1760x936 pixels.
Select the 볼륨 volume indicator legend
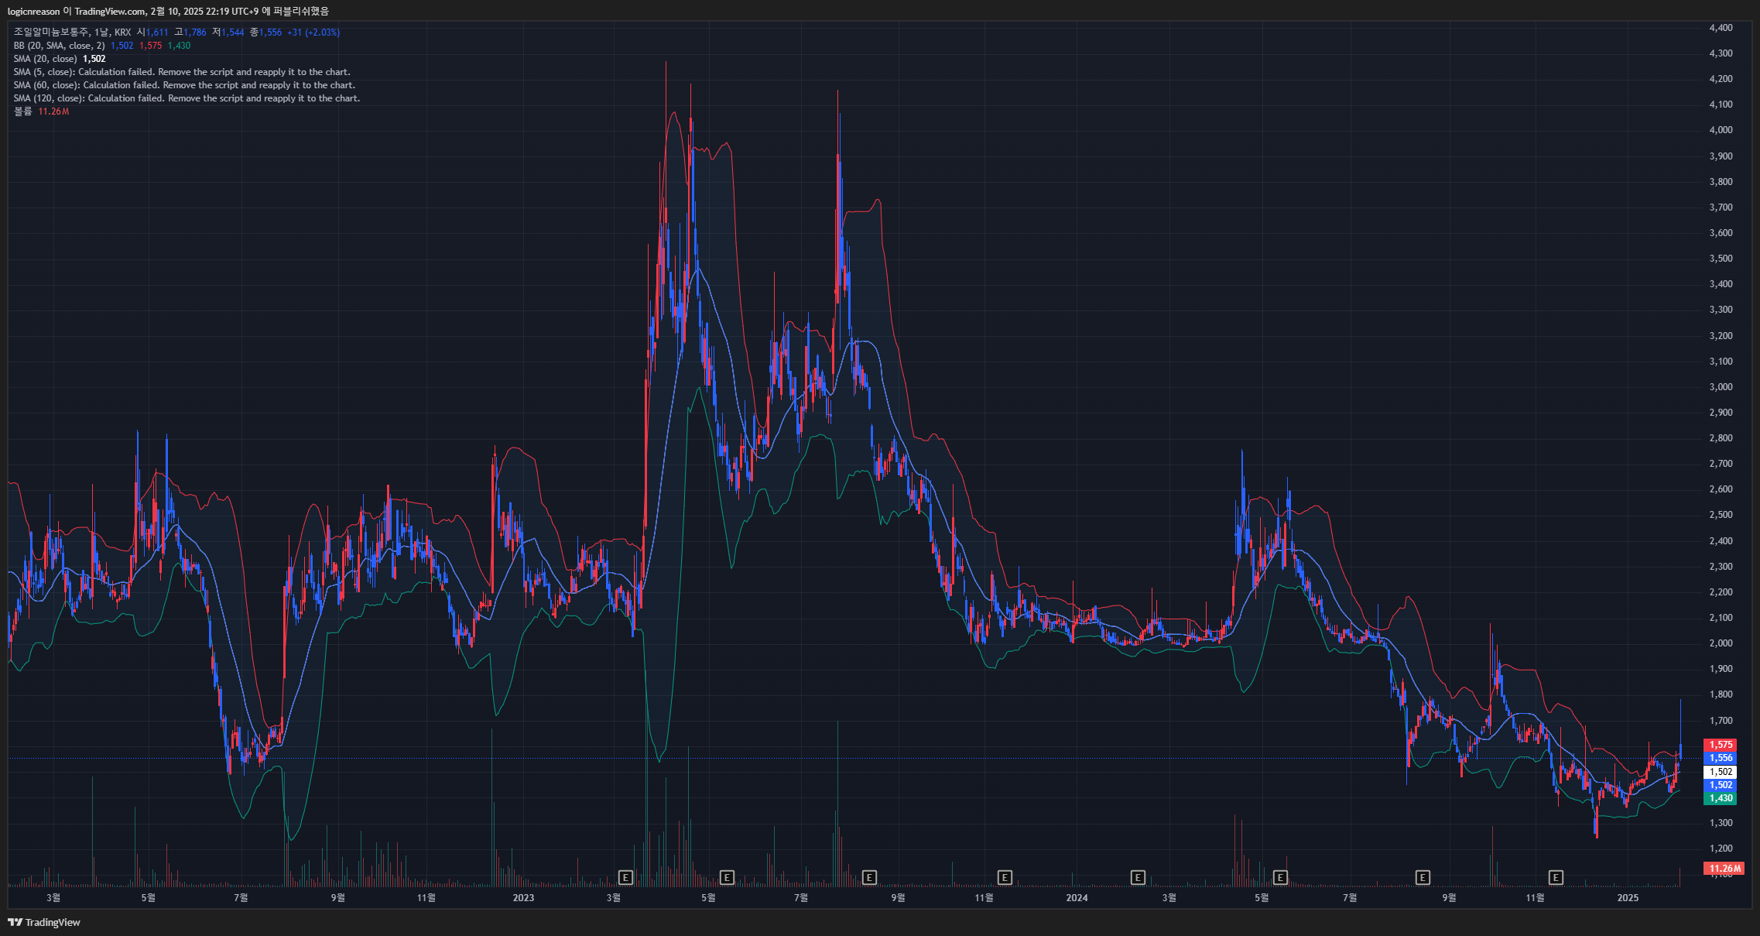click(23, 111)
